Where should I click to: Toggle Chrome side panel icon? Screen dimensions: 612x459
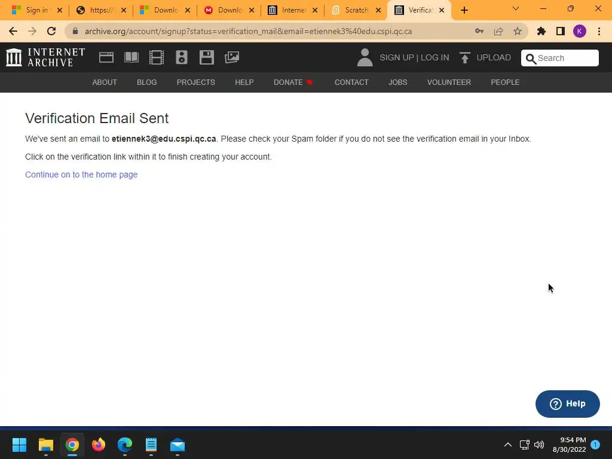coord(561,31)
